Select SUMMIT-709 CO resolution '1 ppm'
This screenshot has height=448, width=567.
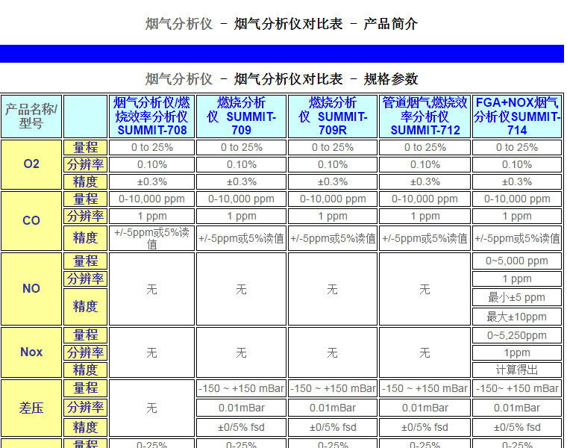click(x=241, y=216)
